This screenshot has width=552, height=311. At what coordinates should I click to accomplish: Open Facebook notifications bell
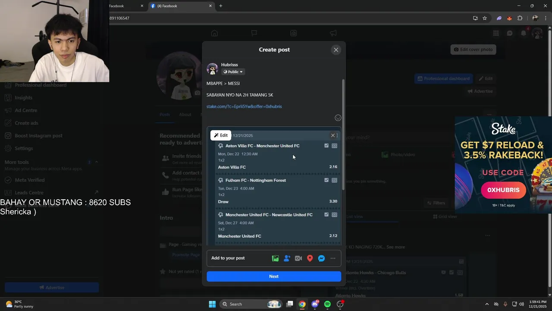[x=524, y=33]
